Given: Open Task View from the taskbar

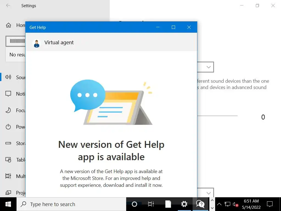Looking at the screenshot, I should 151,204.
